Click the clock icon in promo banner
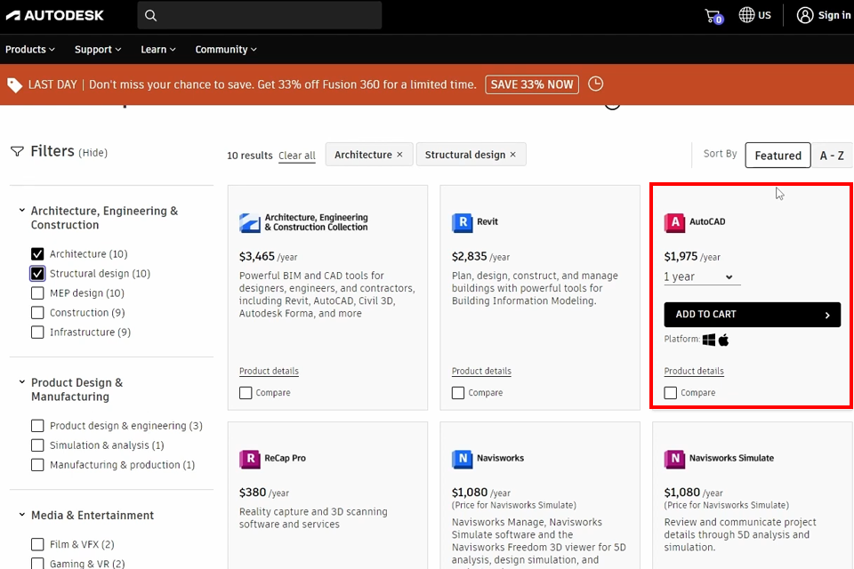The width and height of the screenshot is (854, 569). point(596,84)
